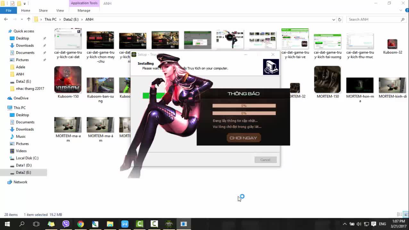Select the Kuboom-150 image
This screenshot has width=409, height=230.
click(x=68, y=82)
